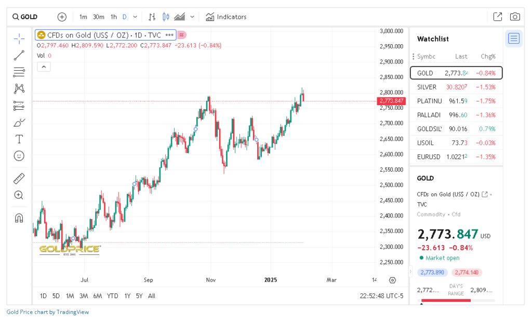Open the emoji icons tool
532x320 pixels.
click(x=19, y=156)
